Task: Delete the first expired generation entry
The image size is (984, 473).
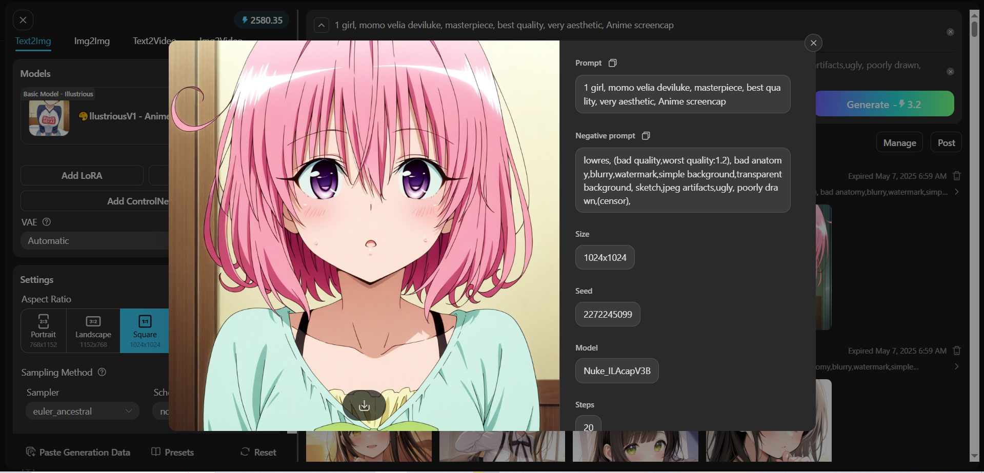Action: point(957,176)
